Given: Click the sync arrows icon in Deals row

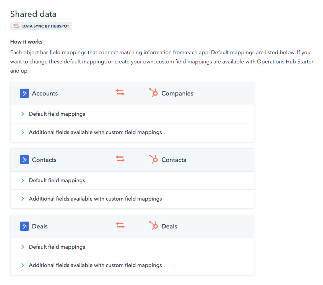Looking at the screenshot, I should pyautogui.click(x=120, y=226).
